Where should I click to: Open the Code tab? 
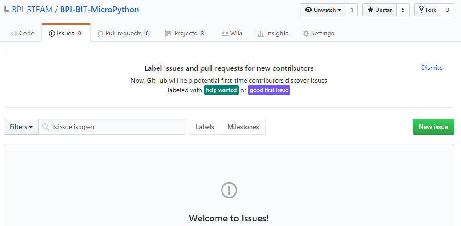coord(23,33)
